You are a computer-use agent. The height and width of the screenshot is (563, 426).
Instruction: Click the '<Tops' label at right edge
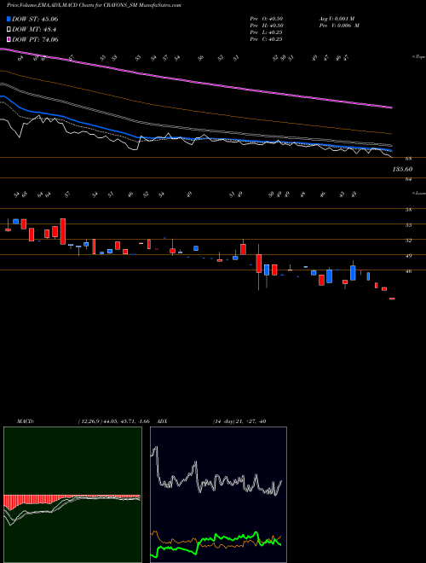click(x=418, y=57)
